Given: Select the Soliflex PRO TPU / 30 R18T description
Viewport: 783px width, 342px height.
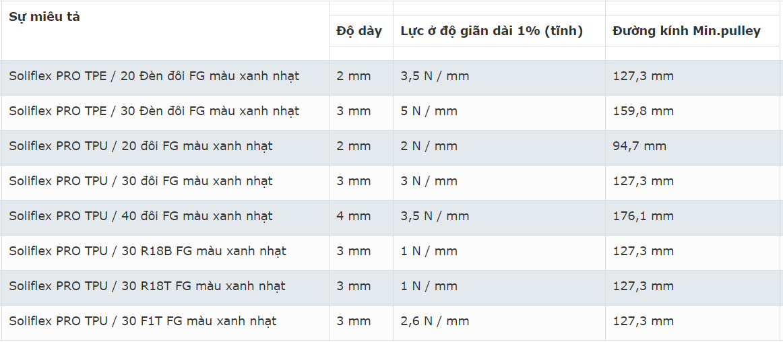Looking at the screenshot, I should coord(147,286).
